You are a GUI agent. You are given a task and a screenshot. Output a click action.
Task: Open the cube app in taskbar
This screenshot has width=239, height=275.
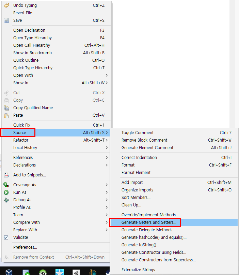(9, 272)
